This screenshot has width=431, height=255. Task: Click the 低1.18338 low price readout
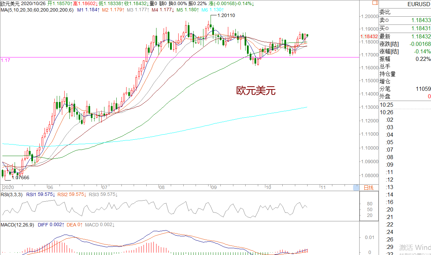[111, 4]
